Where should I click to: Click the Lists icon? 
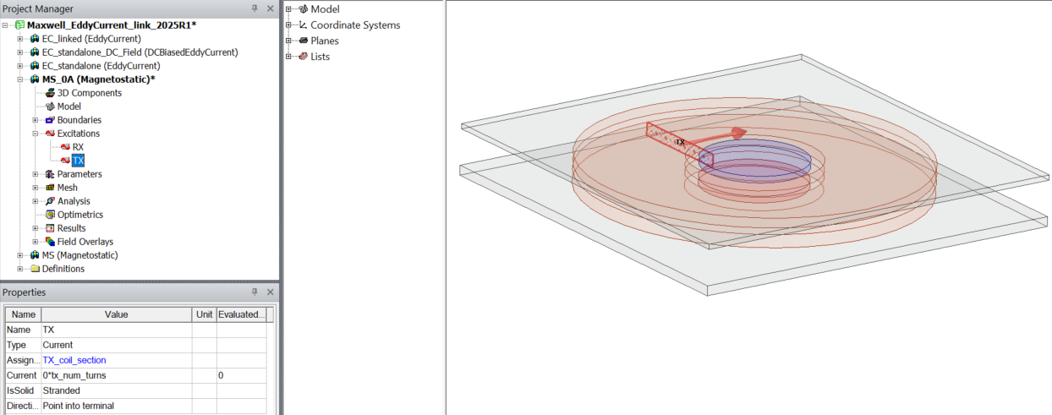click(303, 57)
